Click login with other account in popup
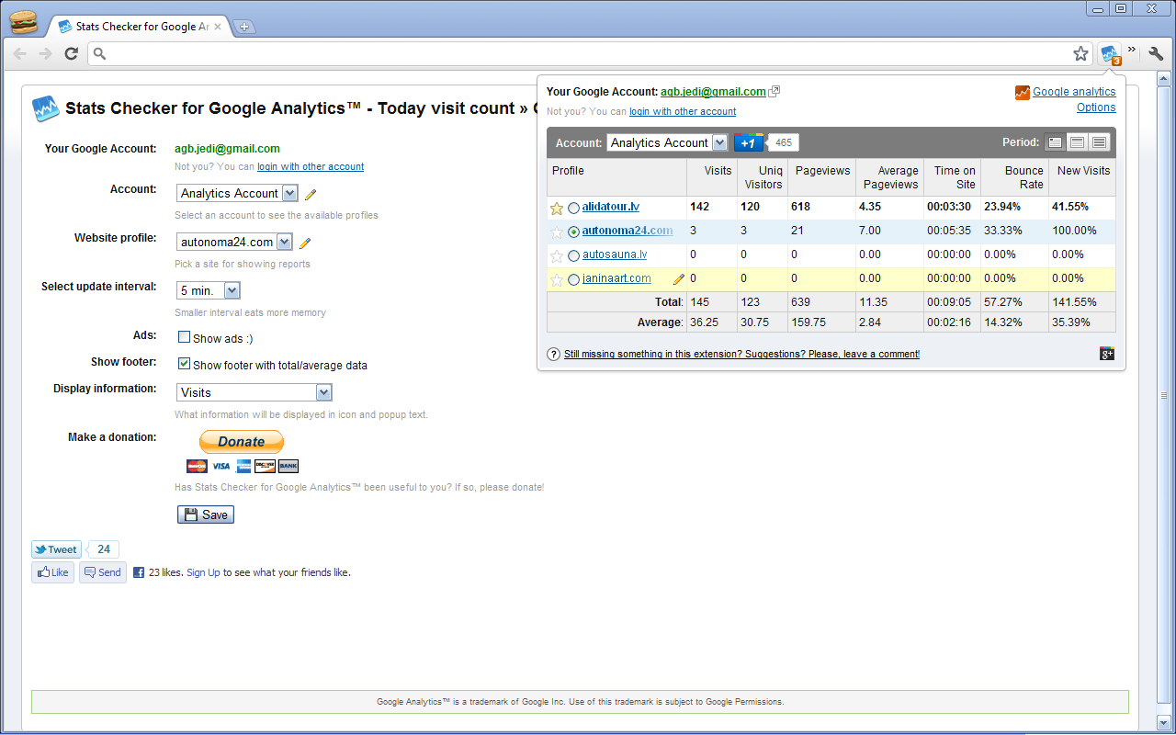1176x735 pixels. click(683, 111)
